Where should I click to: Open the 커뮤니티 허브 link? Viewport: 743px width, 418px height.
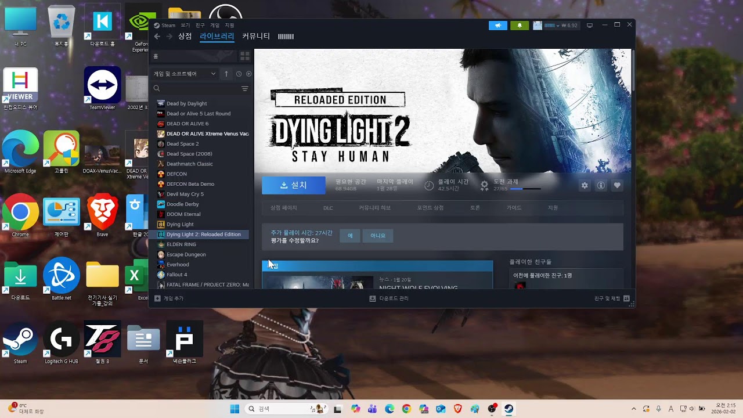click(x=374, y=208)
